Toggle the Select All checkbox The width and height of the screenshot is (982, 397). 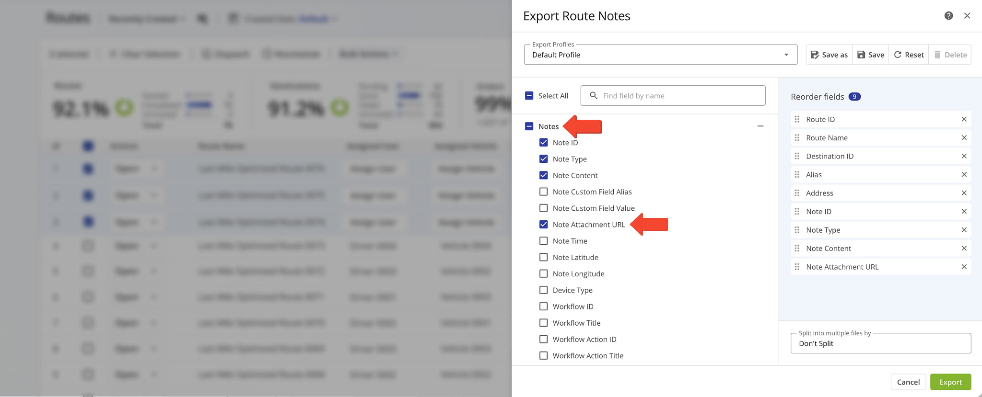pyautogui.click(x=529, y=96)
